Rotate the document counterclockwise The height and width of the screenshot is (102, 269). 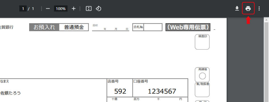[98, 9]
